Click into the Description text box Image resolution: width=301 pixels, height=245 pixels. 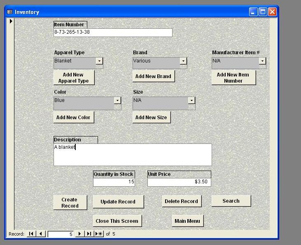coord(133,155)
